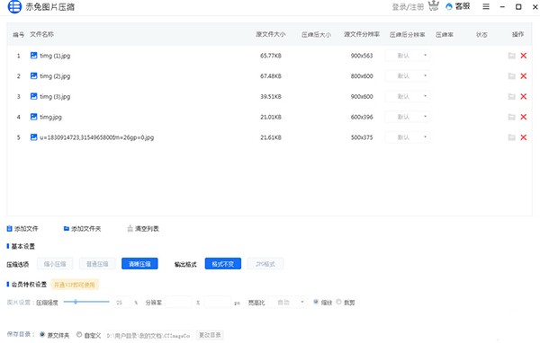Click 添加文件 add file button
This screenshot has height=343, width=540.
point(22,229)
